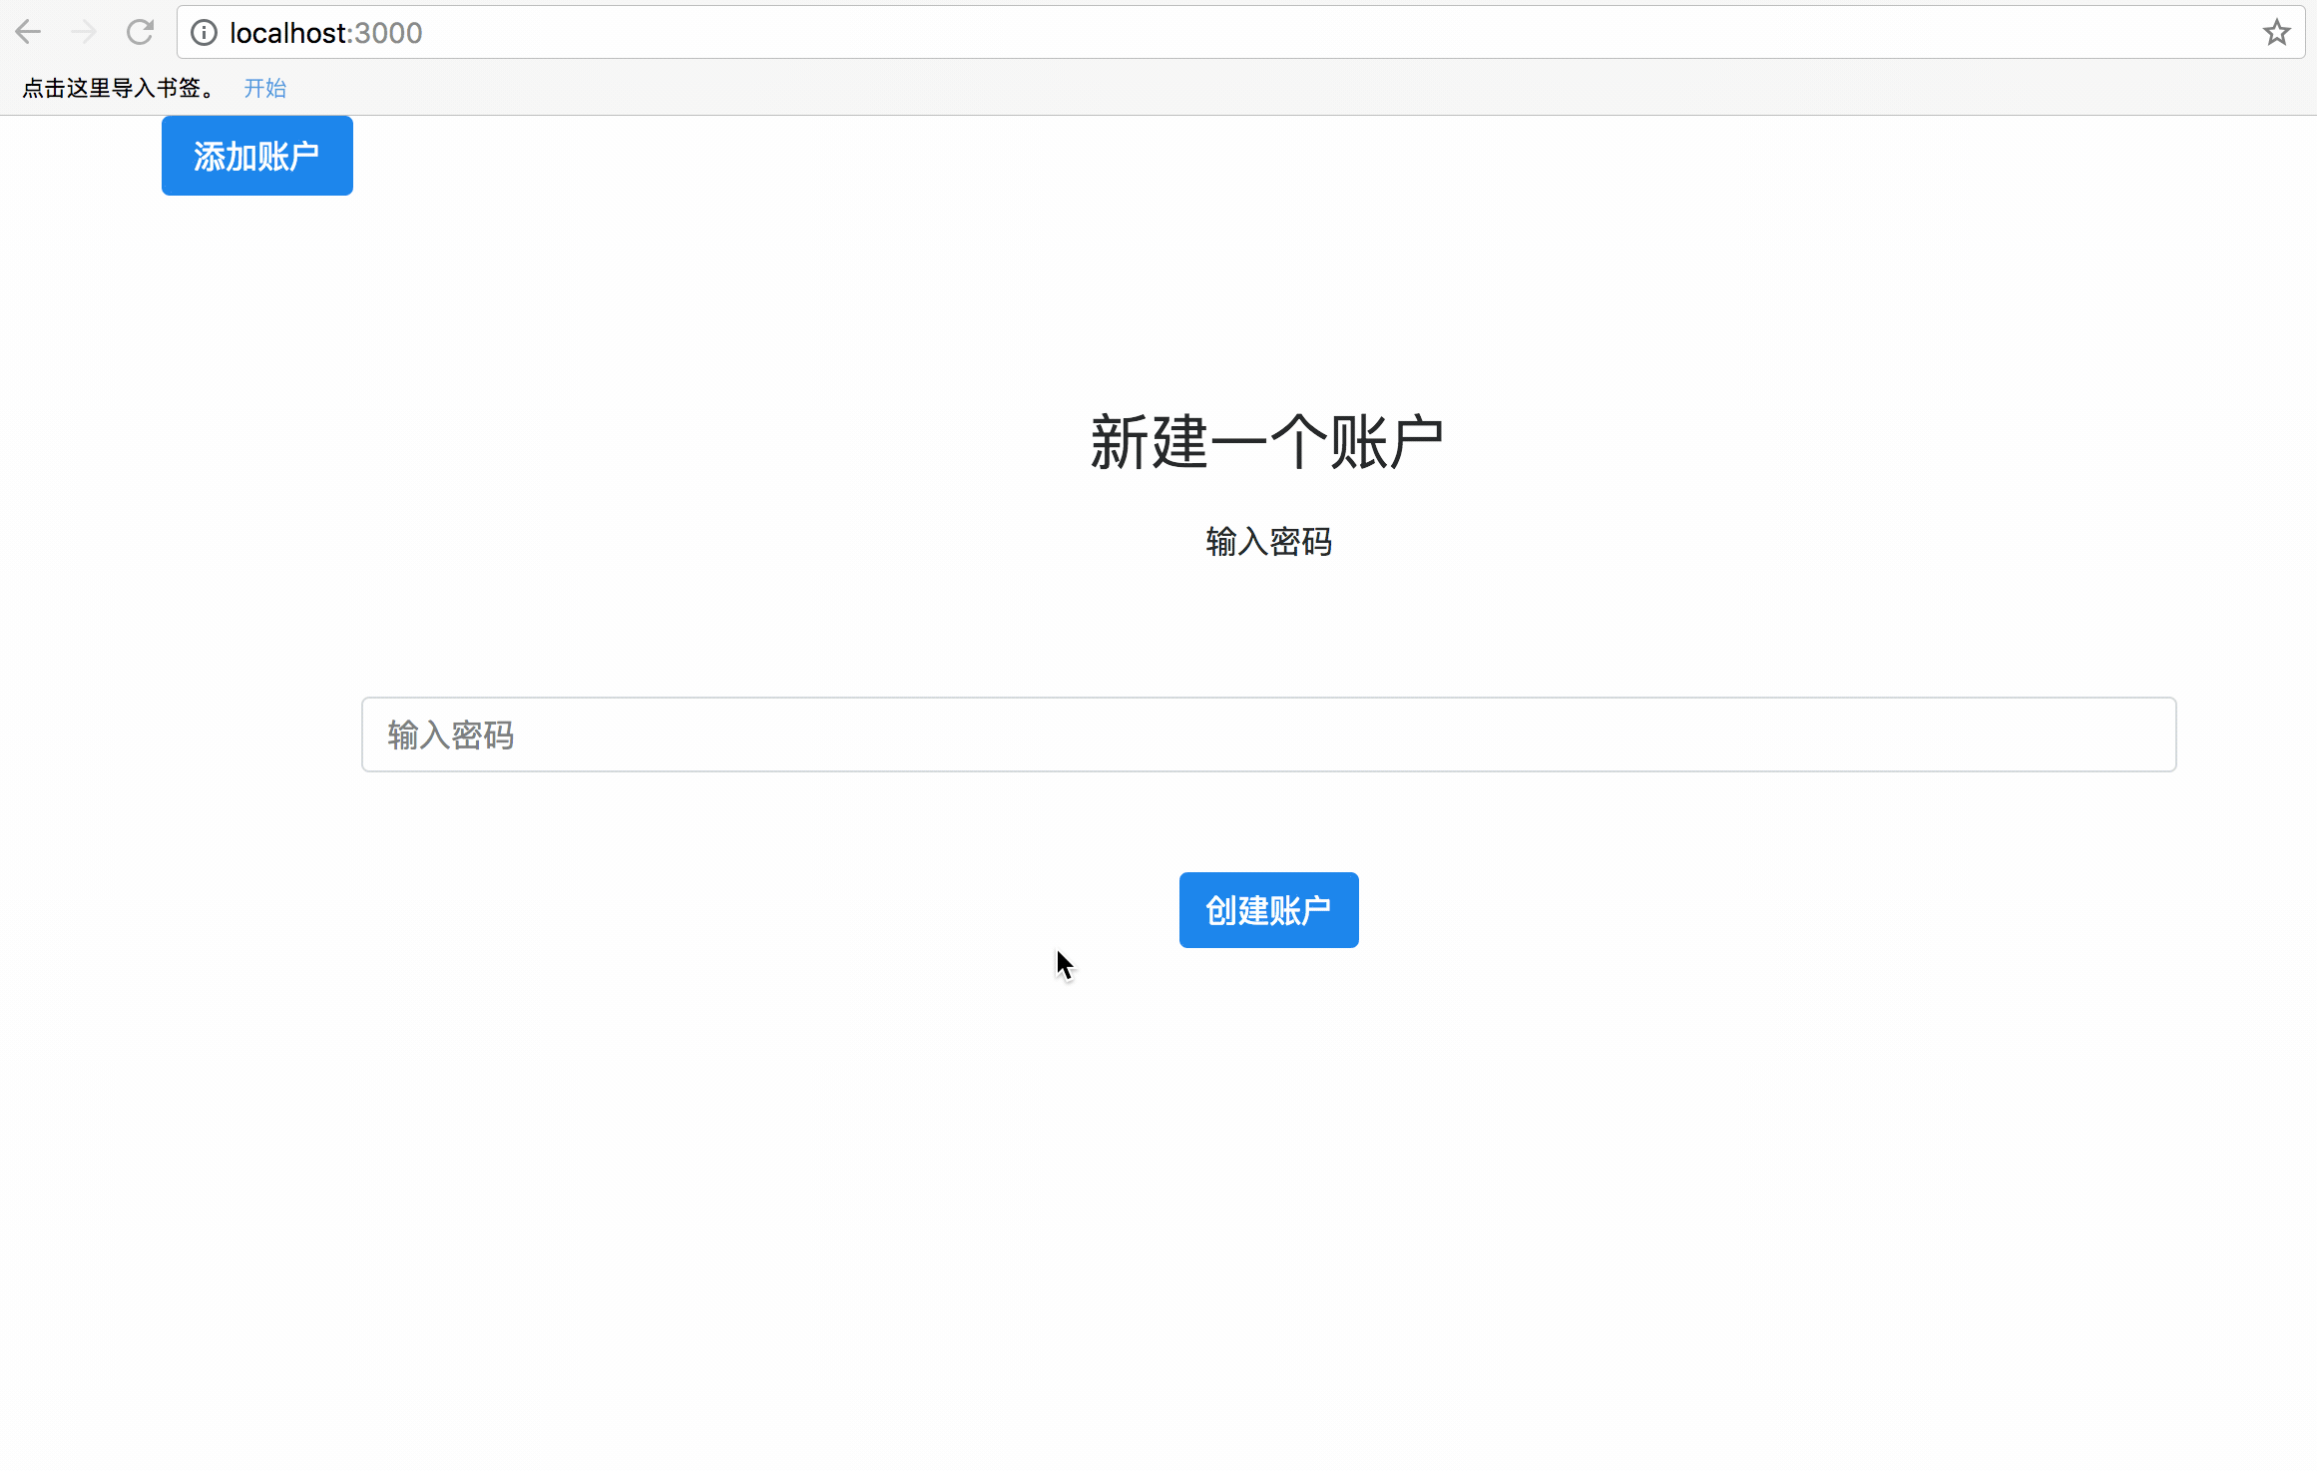The image size is (2317, 1471).
Task: Click the word localhost in the address bar
Action: [x=289, y=33]
